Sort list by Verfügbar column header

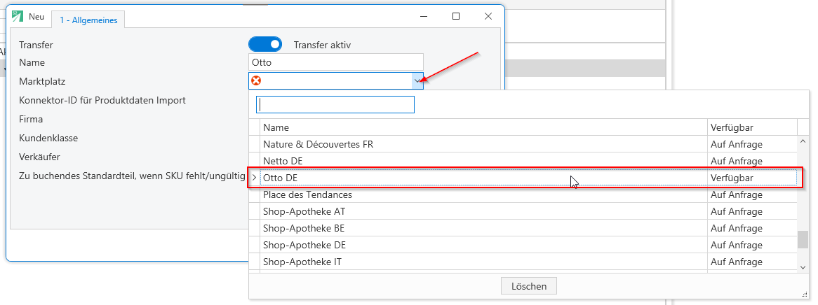pyautogui.click(x=752, y=127)
